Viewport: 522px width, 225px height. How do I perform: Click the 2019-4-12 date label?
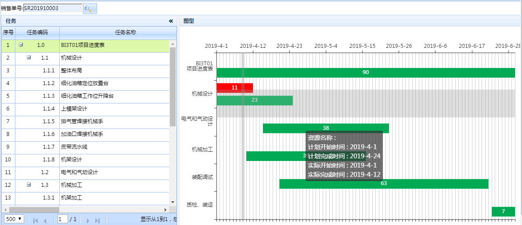253,46
